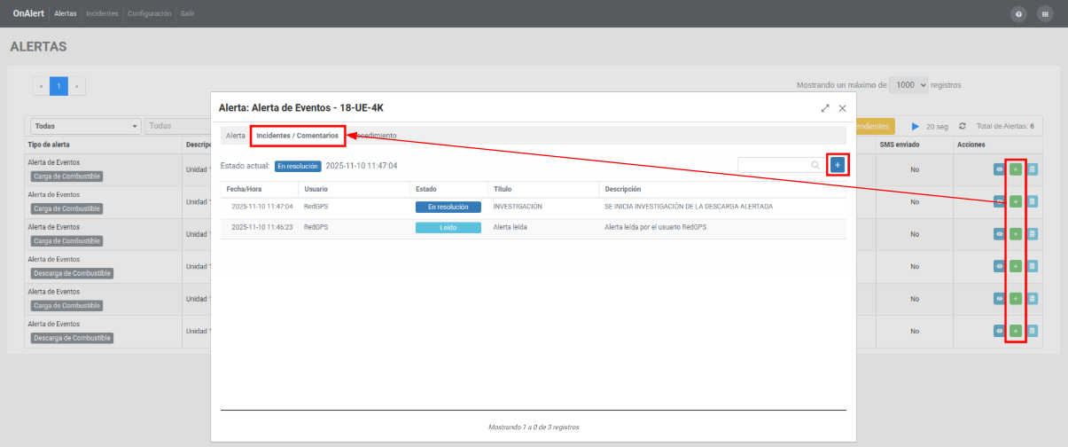Click the green plus icon in the second alert row
This screenshot has width=1068, height=447.
pyautogui.click(x=1016, y=201)
